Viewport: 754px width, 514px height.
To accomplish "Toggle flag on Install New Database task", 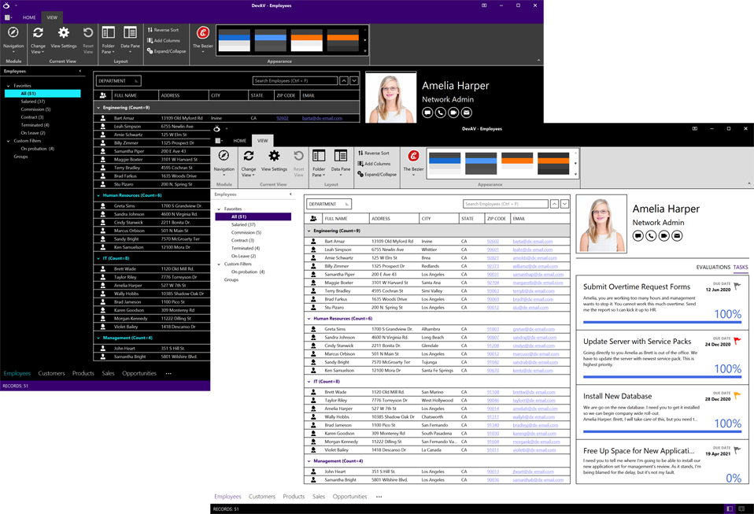I will (737, 395).
